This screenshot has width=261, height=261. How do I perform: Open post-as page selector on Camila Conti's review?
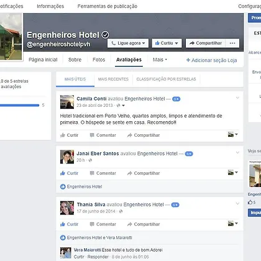tap(233, 134)
